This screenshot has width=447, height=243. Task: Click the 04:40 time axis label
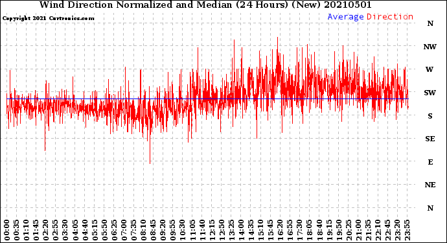85,230
